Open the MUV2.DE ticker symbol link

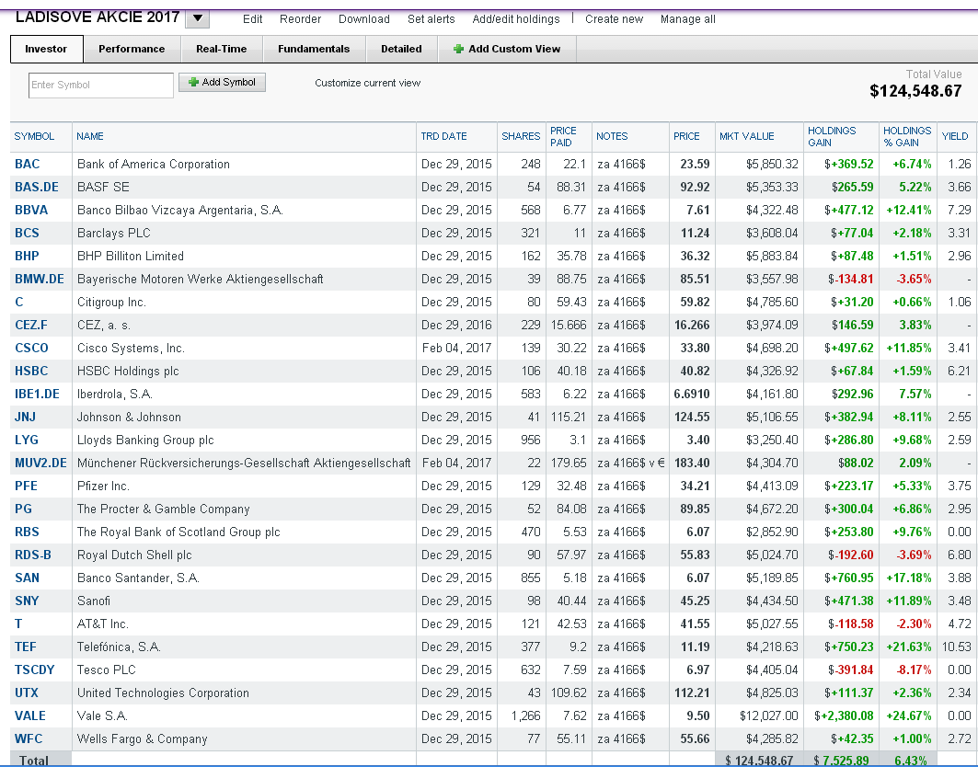(x=40, y=463)
